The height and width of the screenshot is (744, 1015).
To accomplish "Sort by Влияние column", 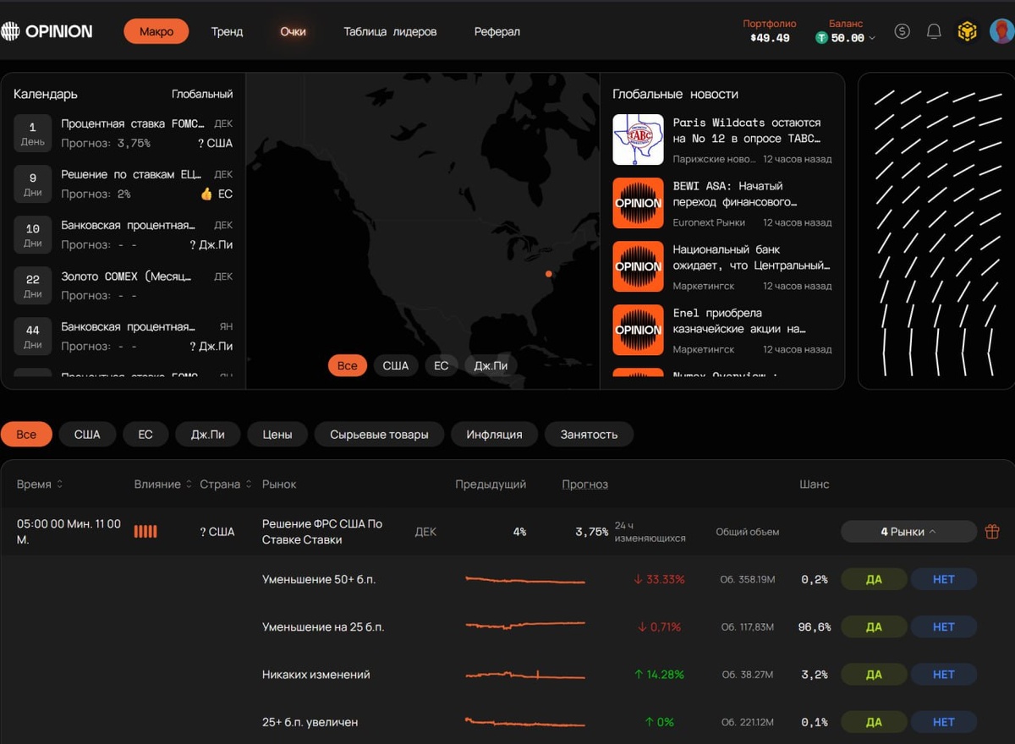I will [162, 484].
